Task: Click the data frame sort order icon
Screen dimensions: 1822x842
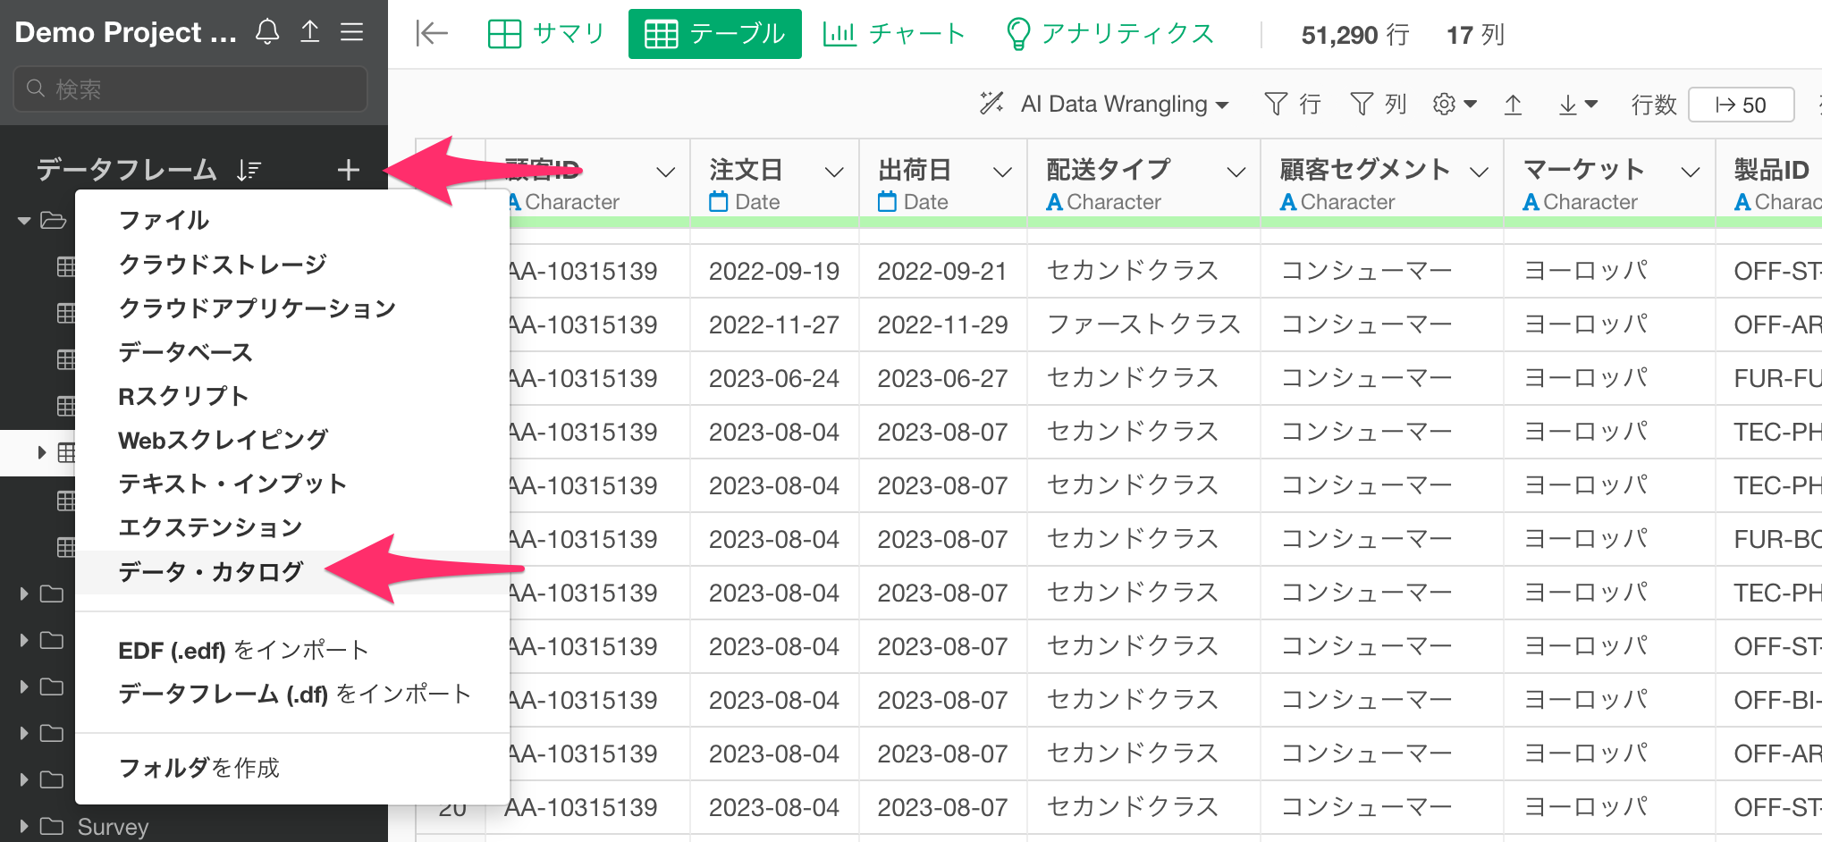Action: (249, 170)
